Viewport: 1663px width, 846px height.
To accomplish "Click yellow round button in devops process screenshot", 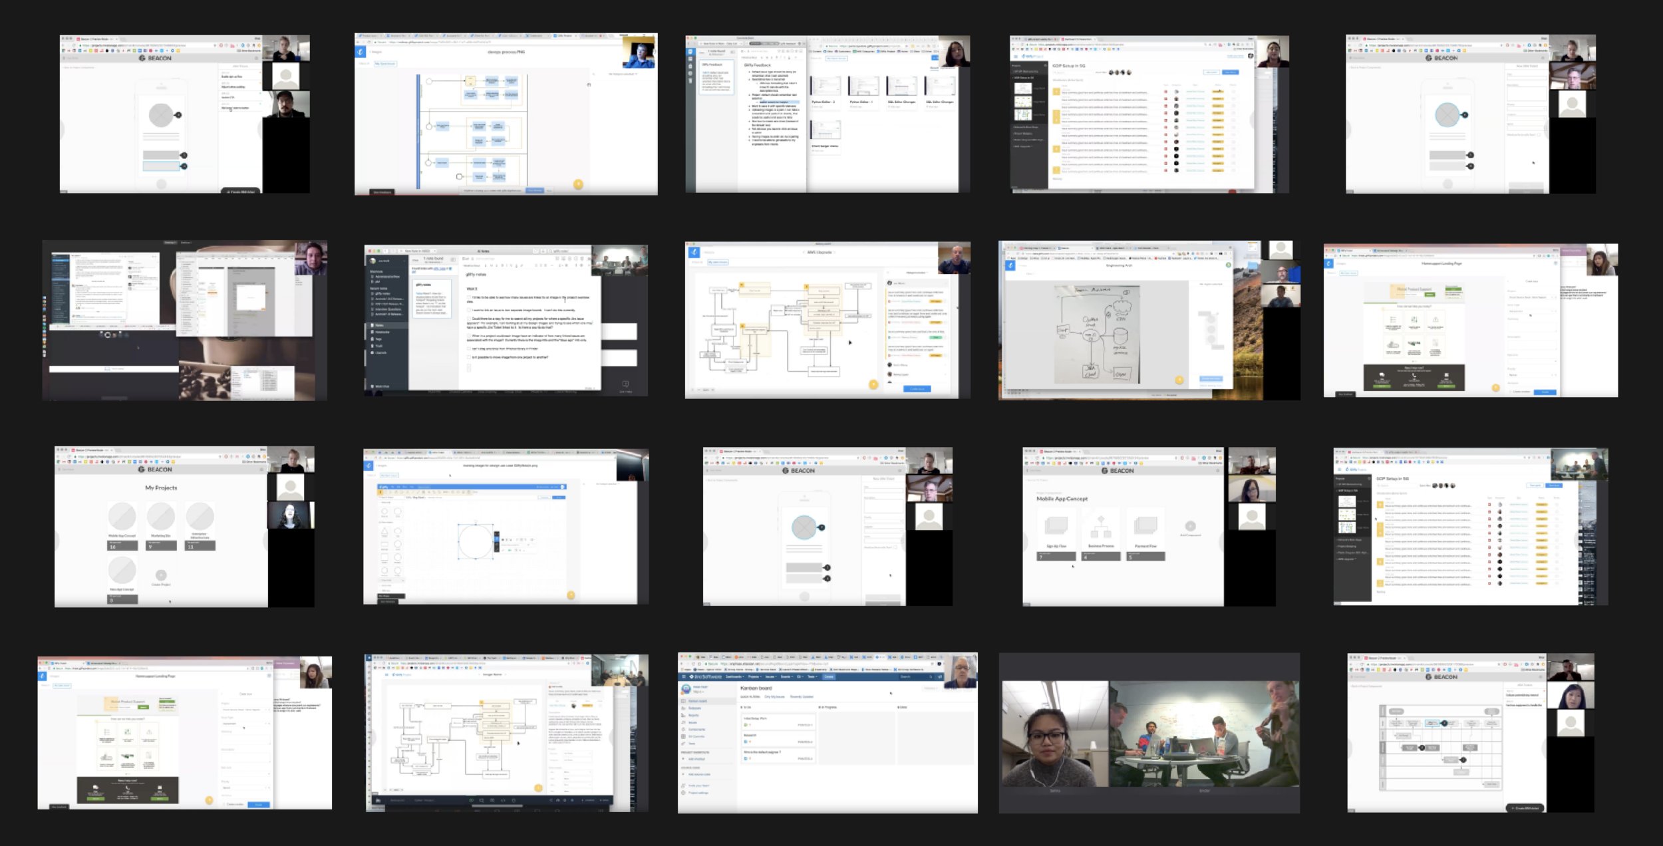I will (x=578, y=184).
